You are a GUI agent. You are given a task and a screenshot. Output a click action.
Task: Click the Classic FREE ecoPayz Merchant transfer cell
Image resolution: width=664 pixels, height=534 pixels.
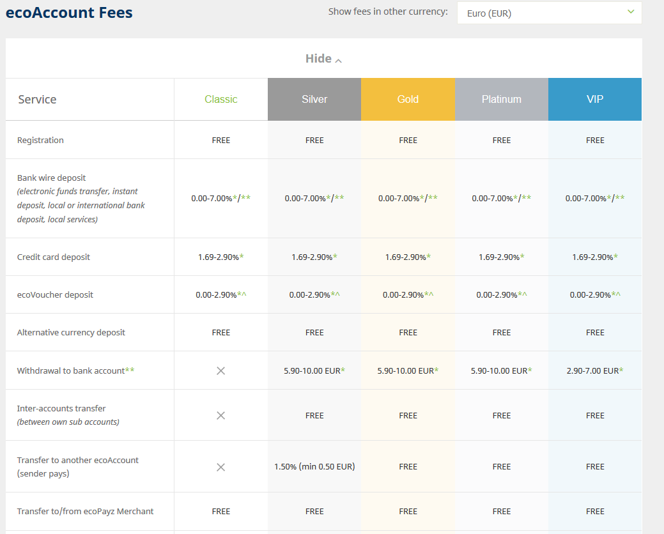click(221, 512)
